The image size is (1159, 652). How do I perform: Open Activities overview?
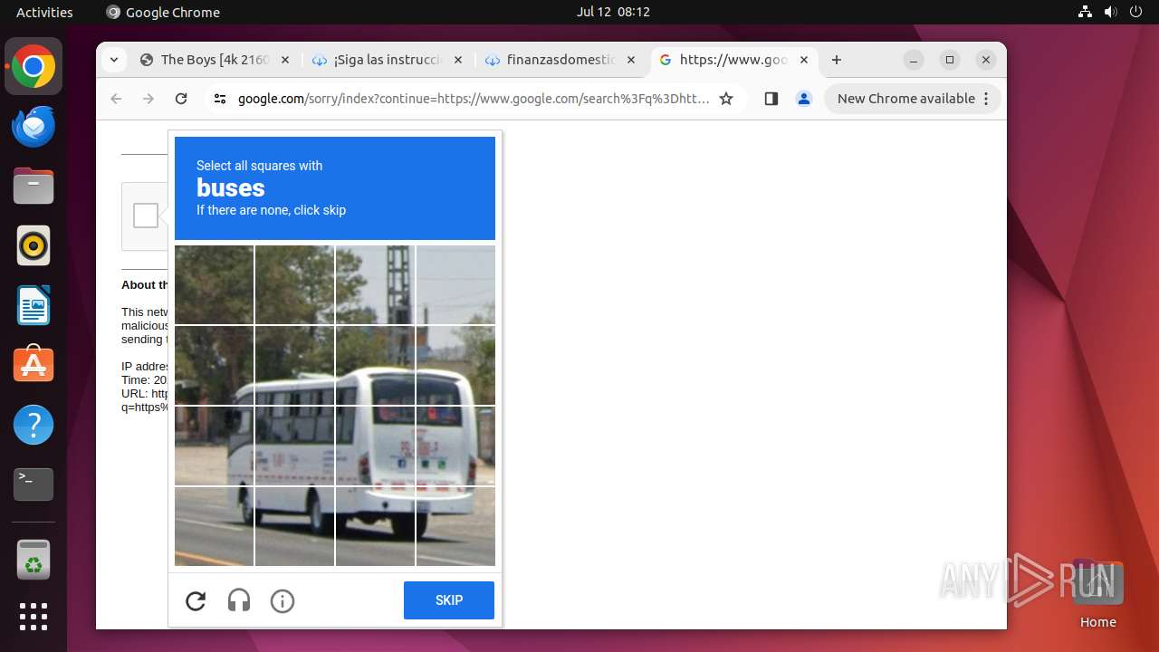pos(44,12)
